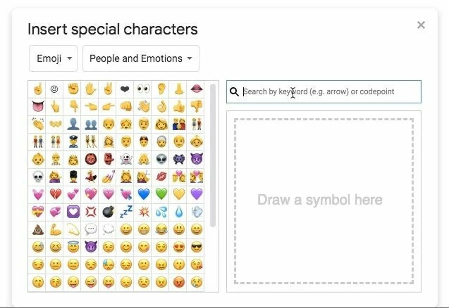449x308 pixels.
Task: Choose the blue heart emoji
Action: tap(143, 195)
